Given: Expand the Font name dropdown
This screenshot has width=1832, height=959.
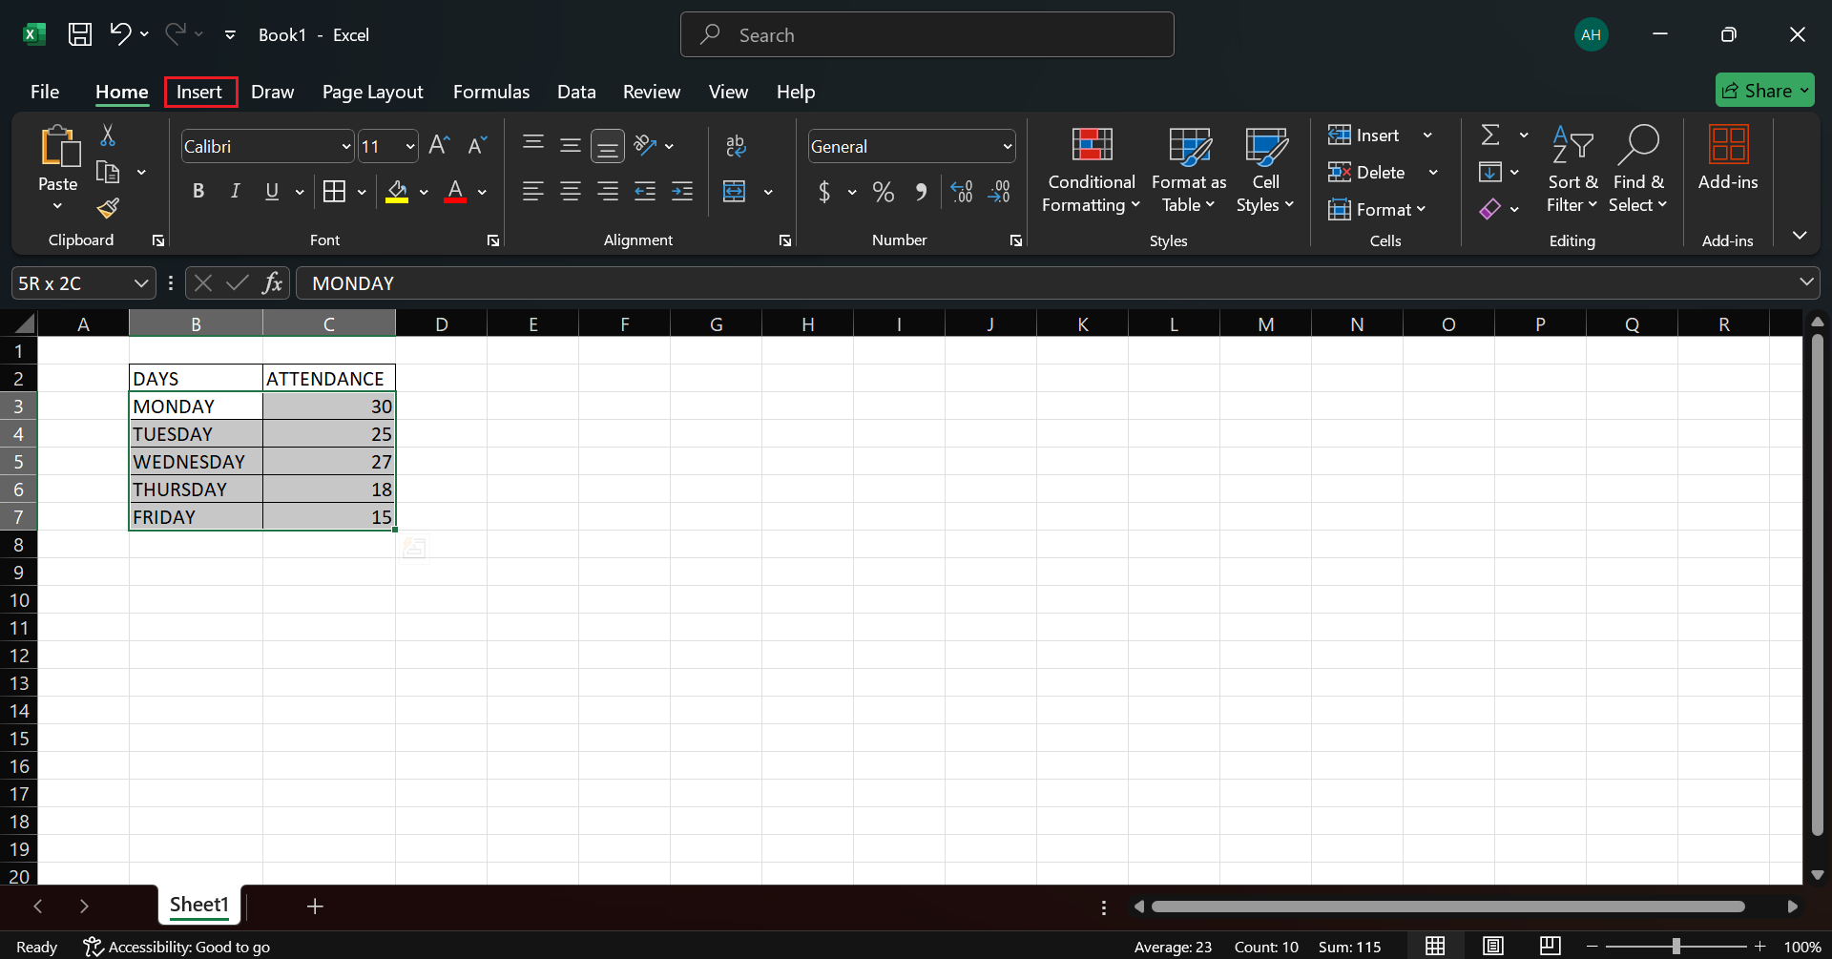Looking at the screenshot, I should point(344,145).
